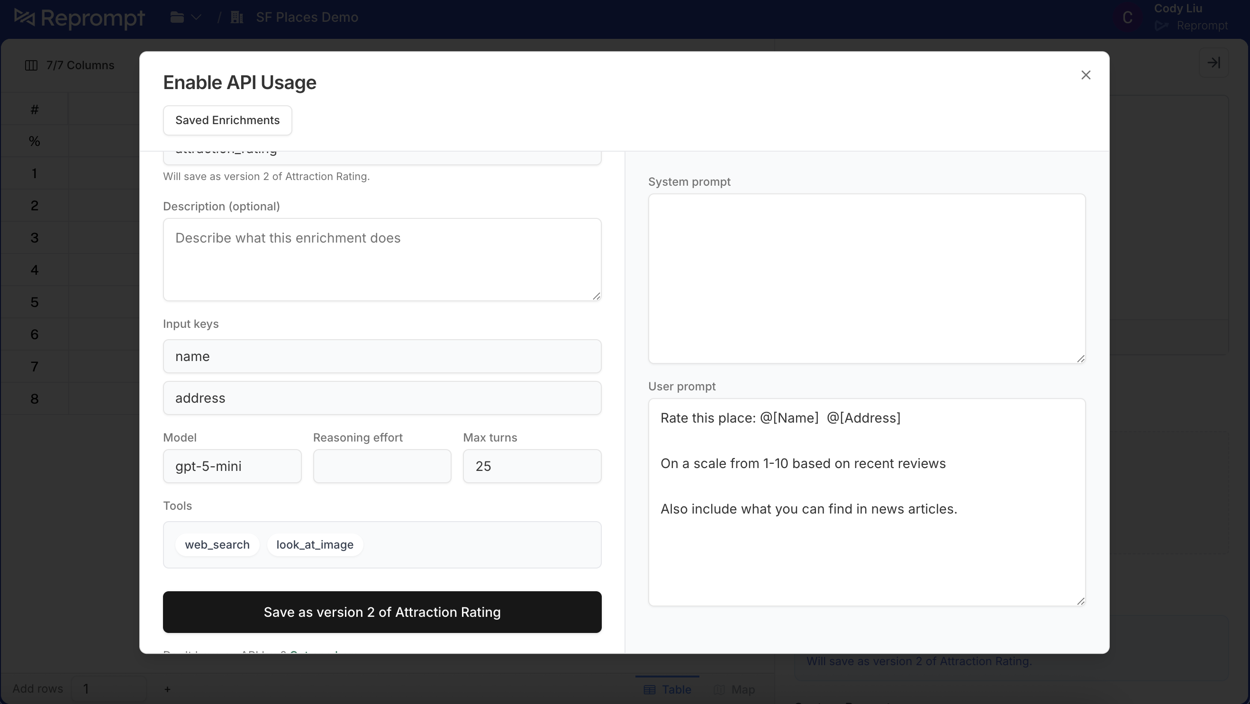Edit the Max turns value
Viewport: 1250px width, 704px height.
[x=532, y=466]
